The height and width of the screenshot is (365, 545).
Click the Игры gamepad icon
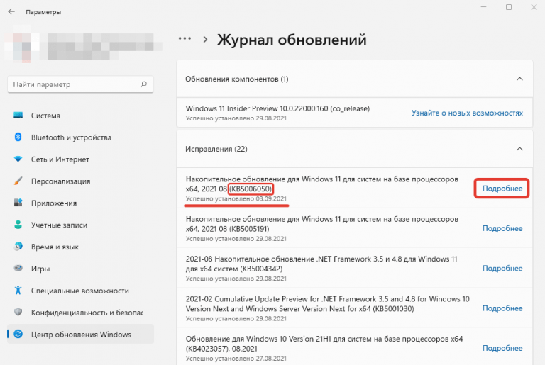(x=18, y=269)
